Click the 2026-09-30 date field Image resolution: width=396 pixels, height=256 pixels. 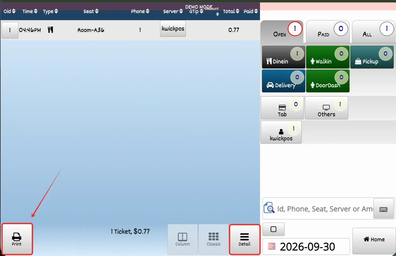point(306,246)
